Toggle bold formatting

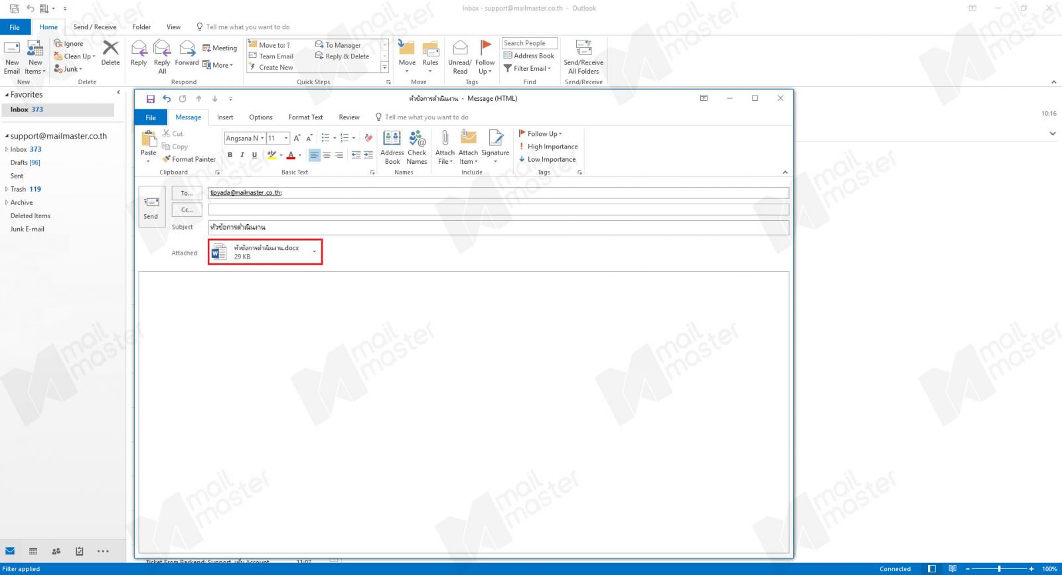point(230,155)
